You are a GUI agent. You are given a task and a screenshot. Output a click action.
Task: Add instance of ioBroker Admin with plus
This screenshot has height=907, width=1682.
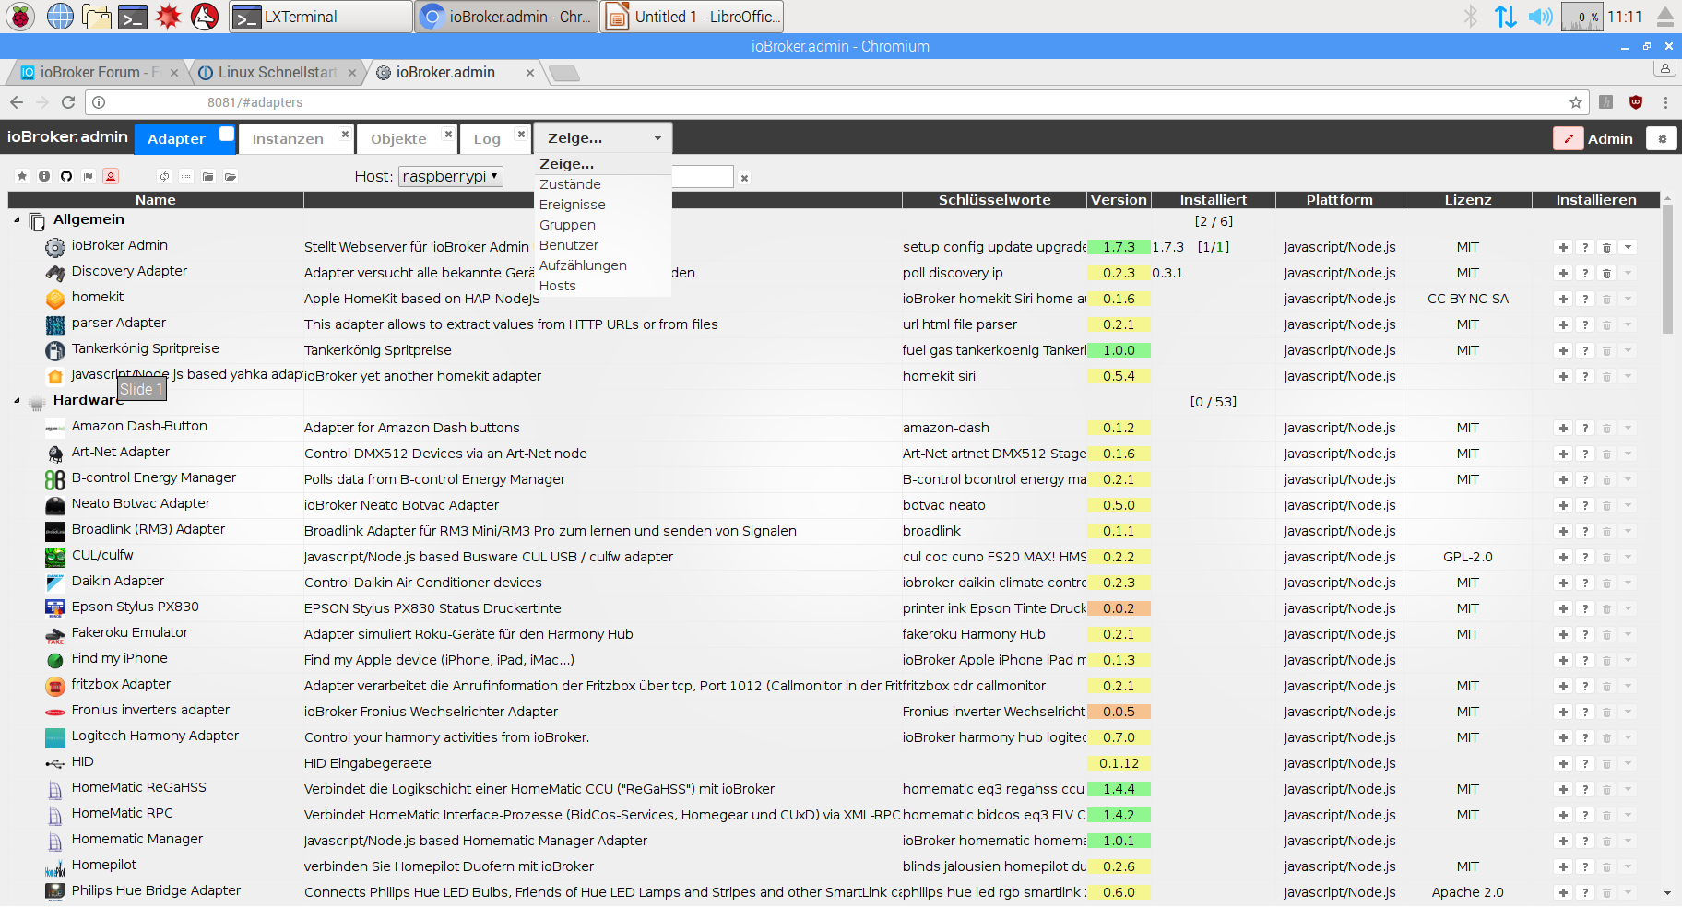[1563, 247]
